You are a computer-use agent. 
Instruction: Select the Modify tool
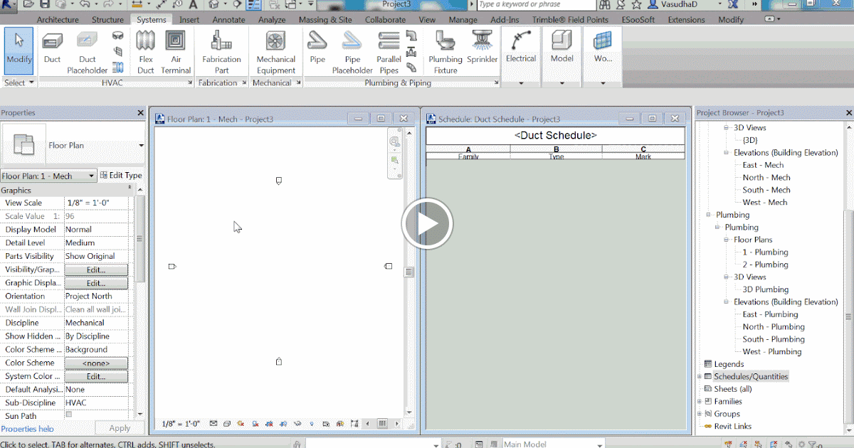pos(19,51)
